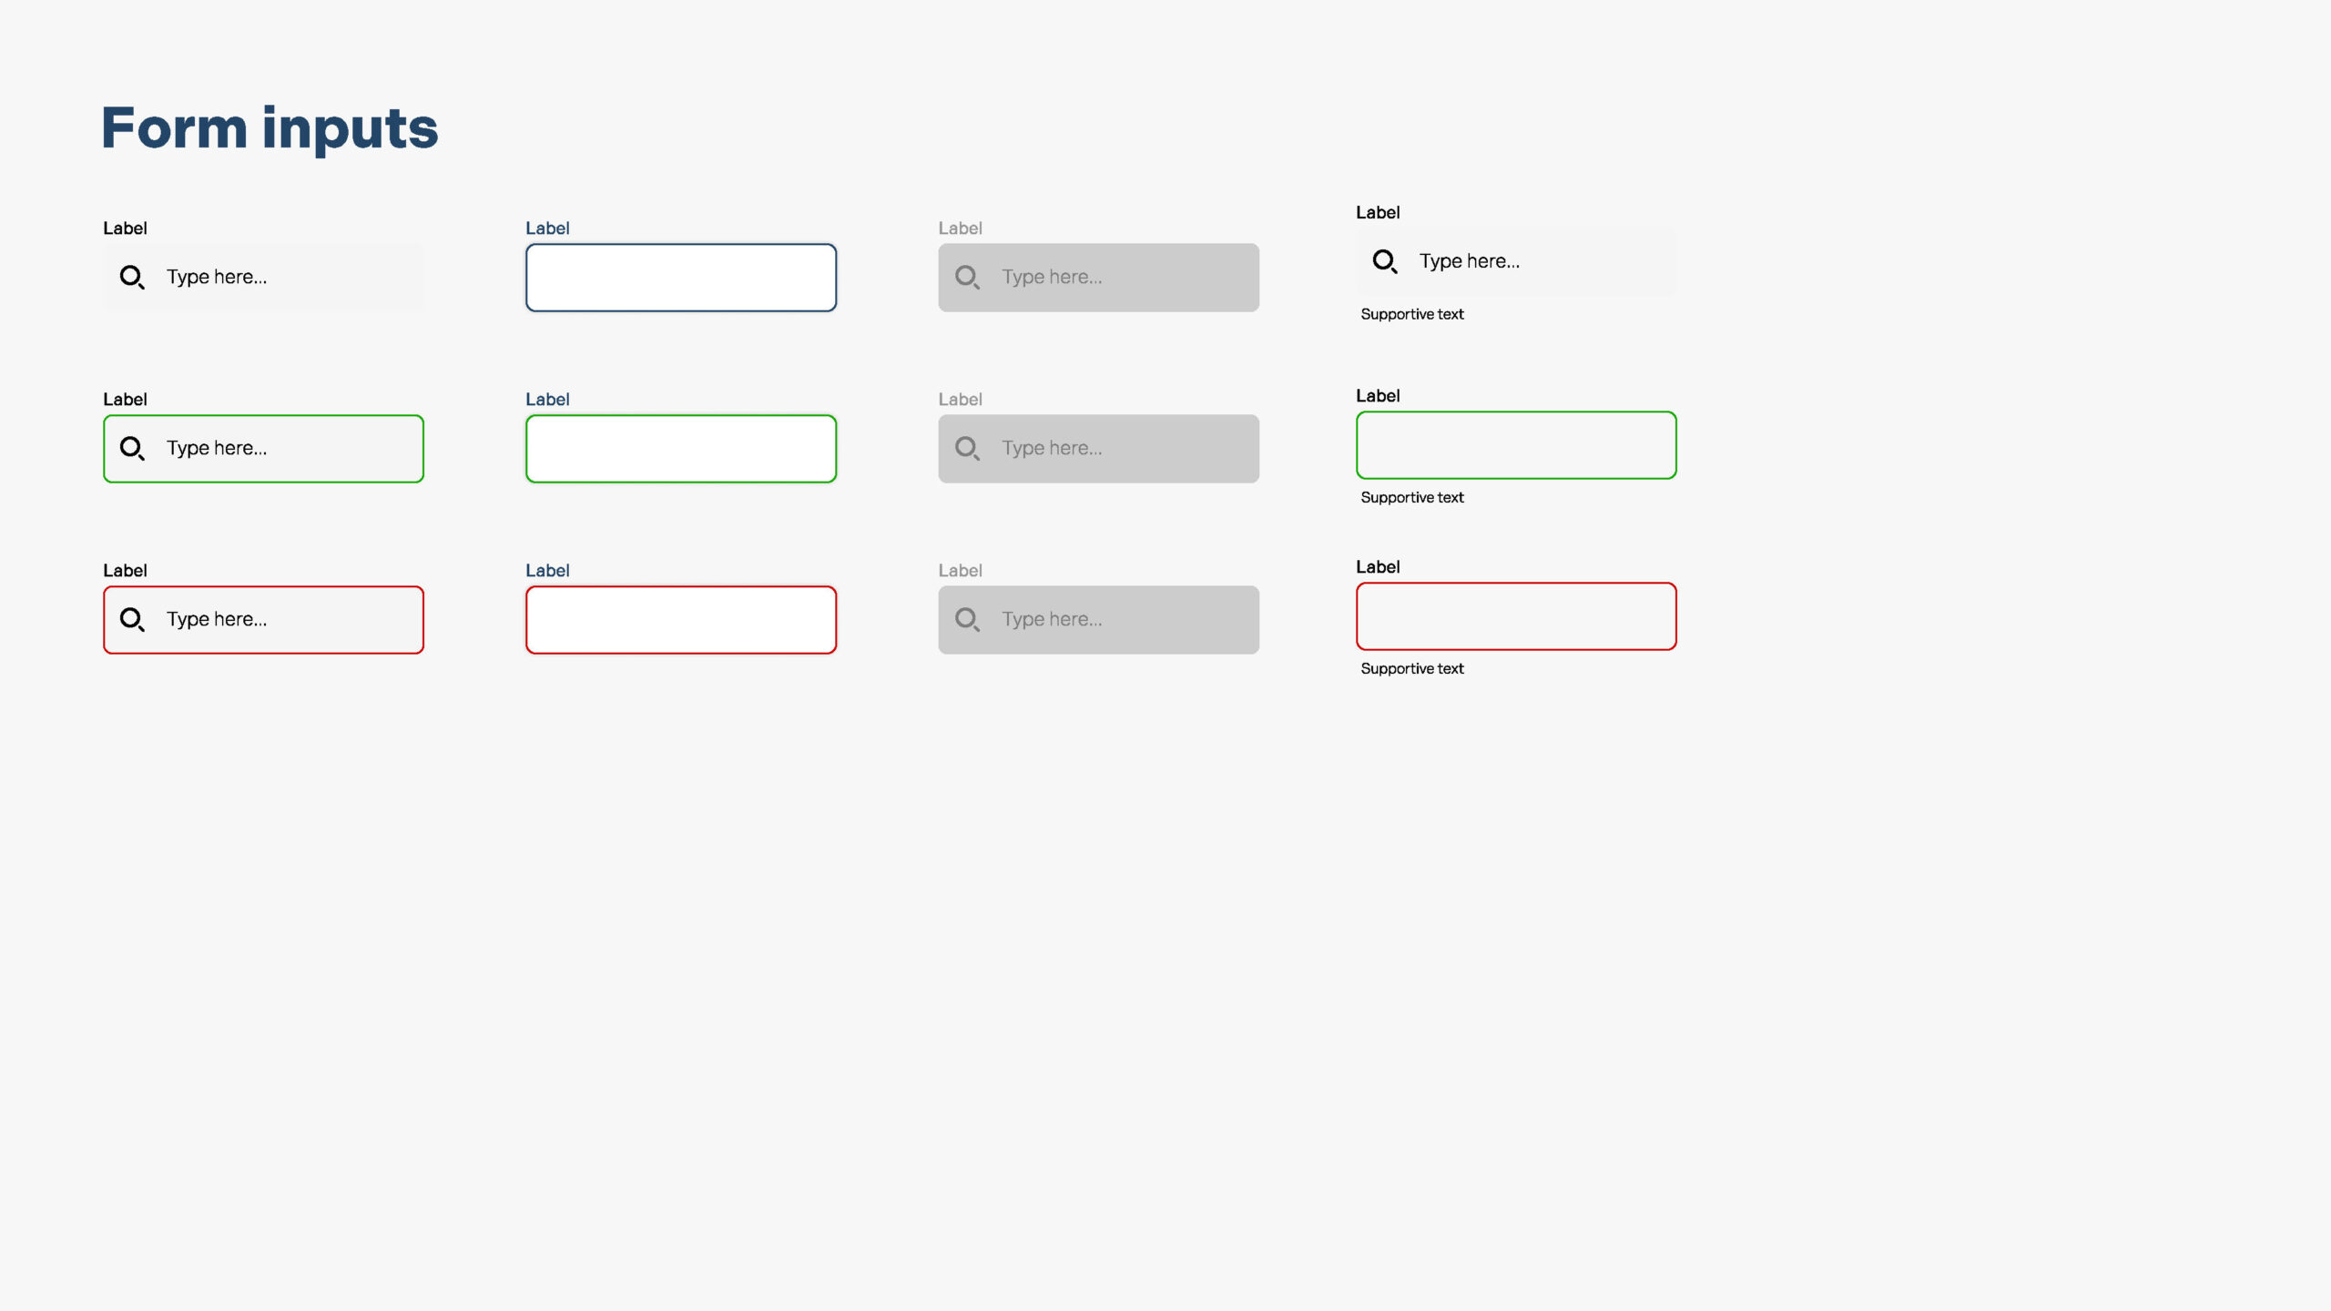Select green-bordered input above Supportive text
Image resolution: width=2331 pixels, height=1311 pixels.
pyautogui.click(x=1515, y=445)
